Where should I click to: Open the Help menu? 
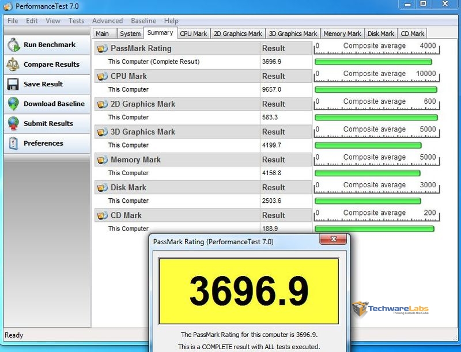(171, 21)
